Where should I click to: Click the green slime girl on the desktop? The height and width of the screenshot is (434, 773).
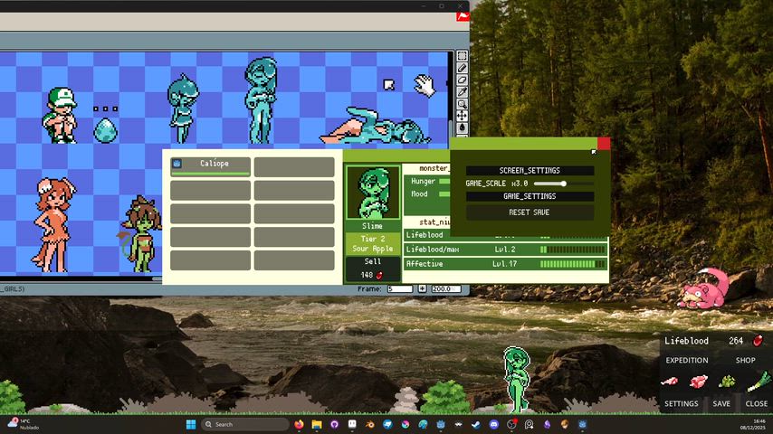(516, 380)
